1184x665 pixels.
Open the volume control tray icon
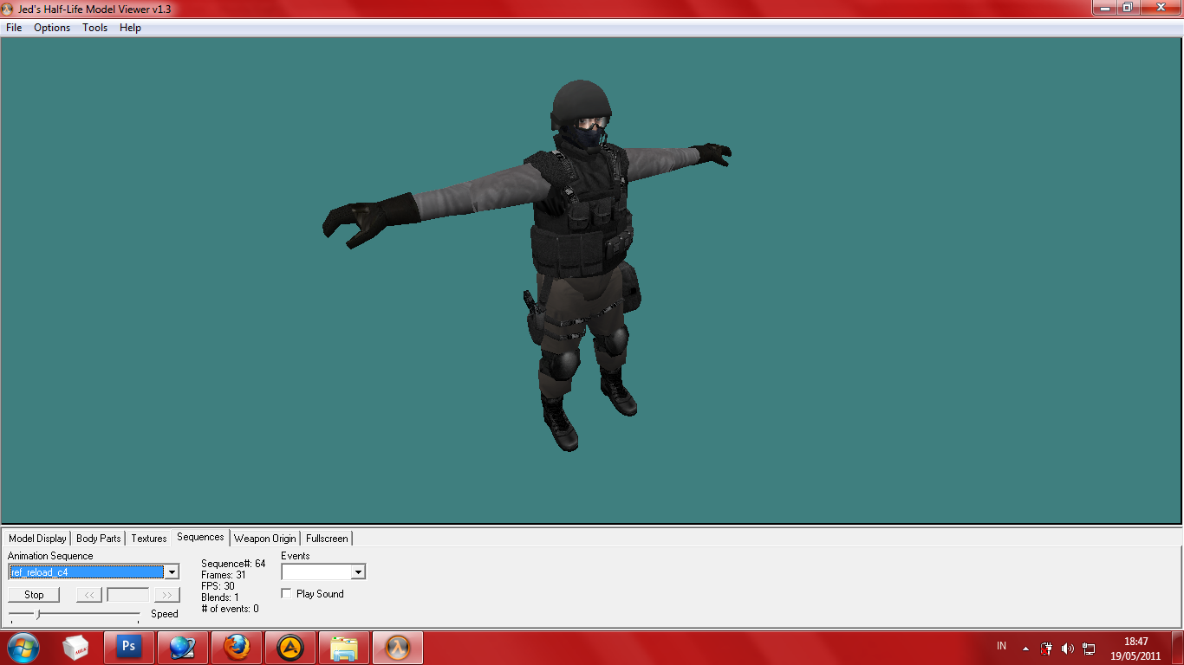pos(1068,648)
